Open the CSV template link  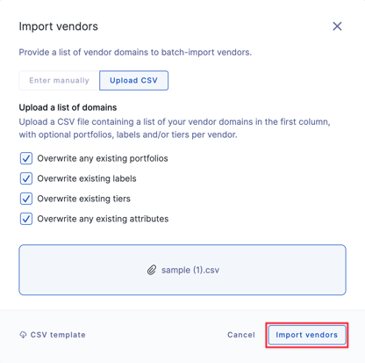point(58,335)
